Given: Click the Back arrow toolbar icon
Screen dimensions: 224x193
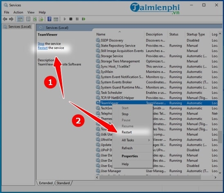Looking at the screenshot, I should pyautogui.click(x=5, y=19).
